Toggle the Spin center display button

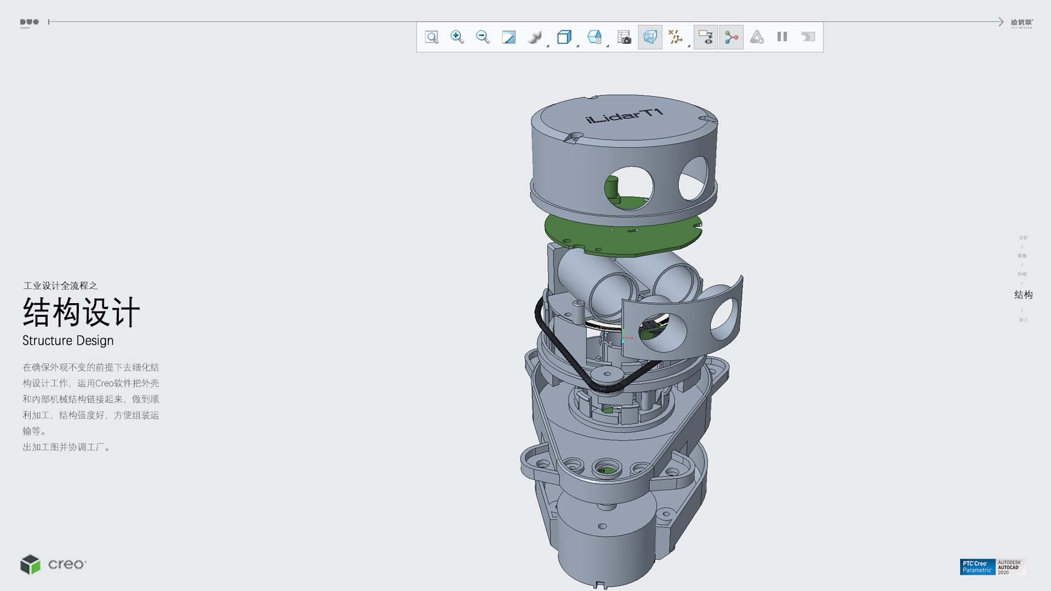tap(731, 37)
